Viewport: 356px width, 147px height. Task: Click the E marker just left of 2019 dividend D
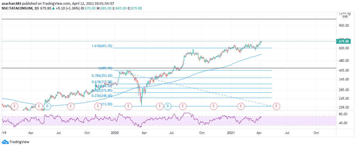(x=39, y=106)
